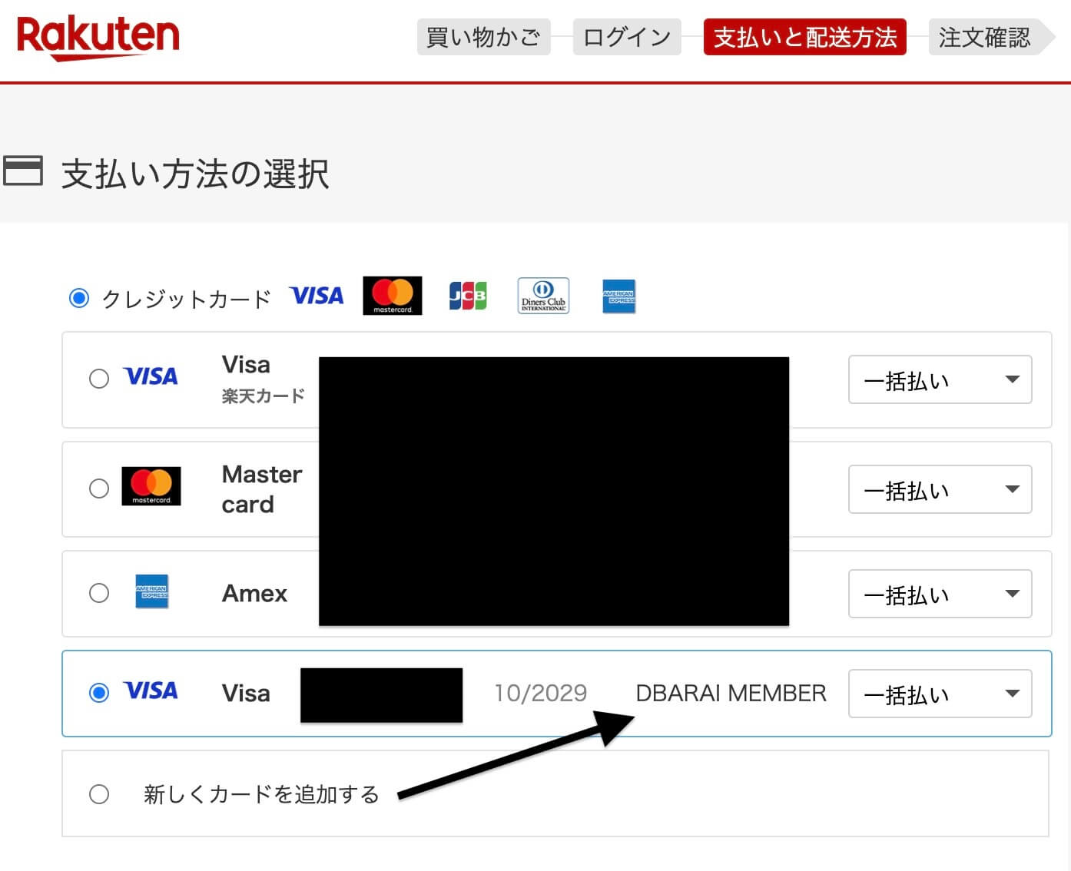Go to 買い物かご step
This screenshot has height=871, width=1071.
click(483, 37)
